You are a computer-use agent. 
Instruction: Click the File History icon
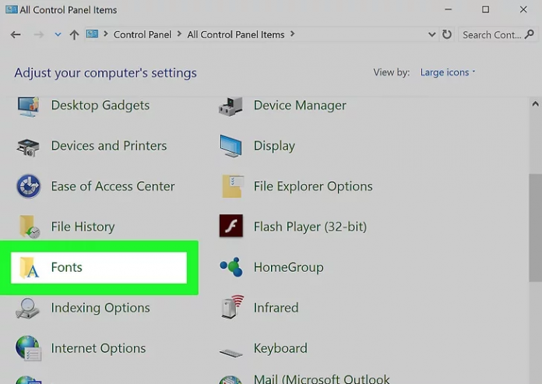click(29, 227)
